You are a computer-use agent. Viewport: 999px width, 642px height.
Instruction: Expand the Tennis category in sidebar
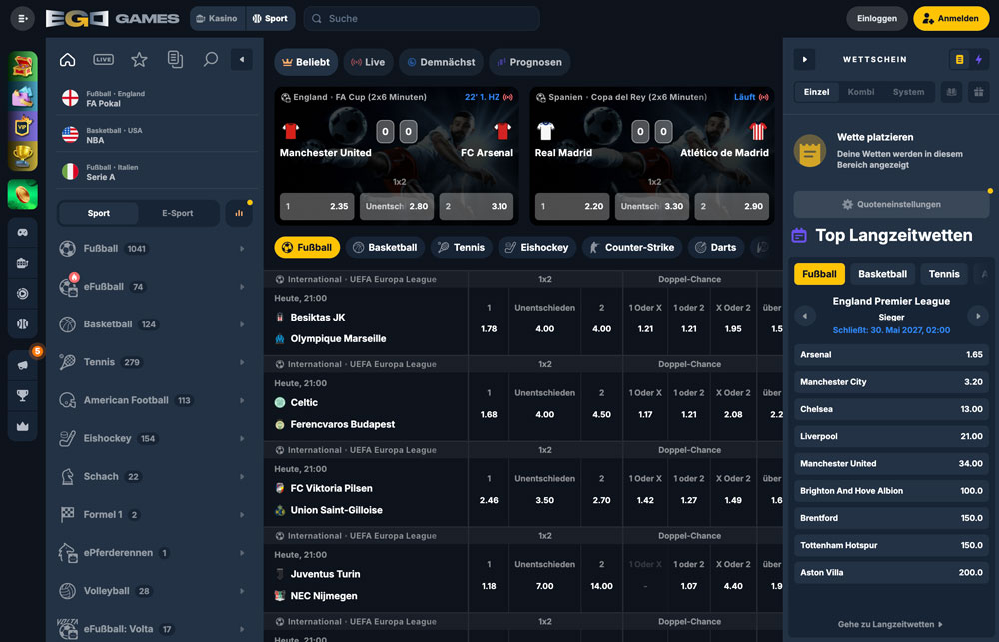tap(153, 362)
